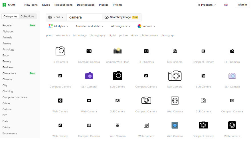Choose the Camera With Flash icon
The image size is (251, 141).
(118, 51)
